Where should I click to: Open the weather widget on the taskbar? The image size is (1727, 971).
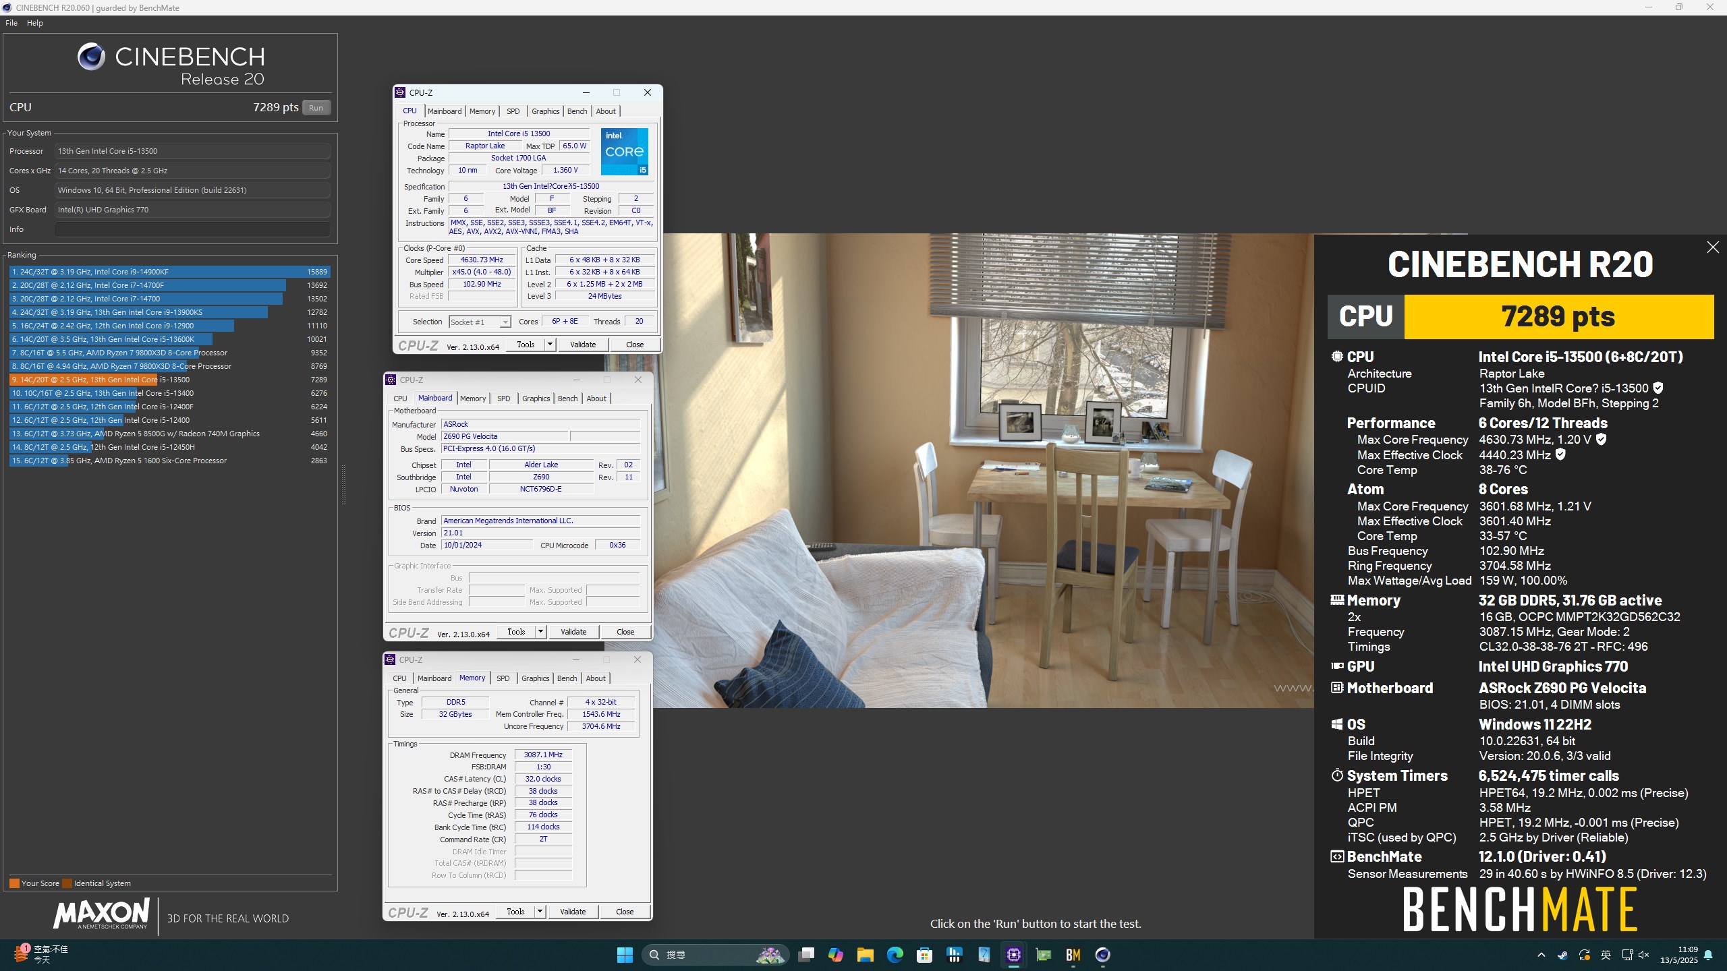pos(40,954)
